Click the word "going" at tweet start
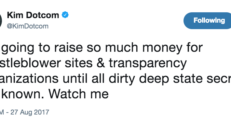 coord(17,48)
